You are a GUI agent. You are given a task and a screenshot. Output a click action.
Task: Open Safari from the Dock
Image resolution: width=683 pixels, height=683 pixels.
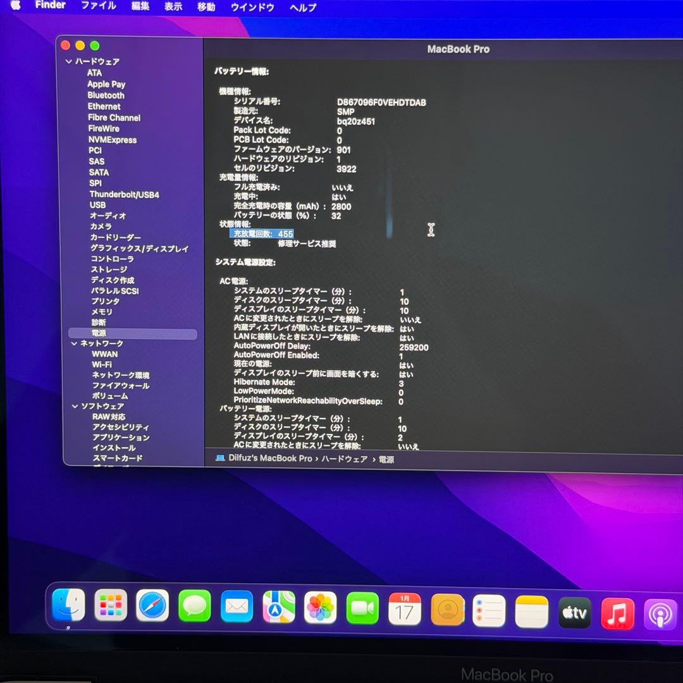pyautogui.click(x=152, y=608)
